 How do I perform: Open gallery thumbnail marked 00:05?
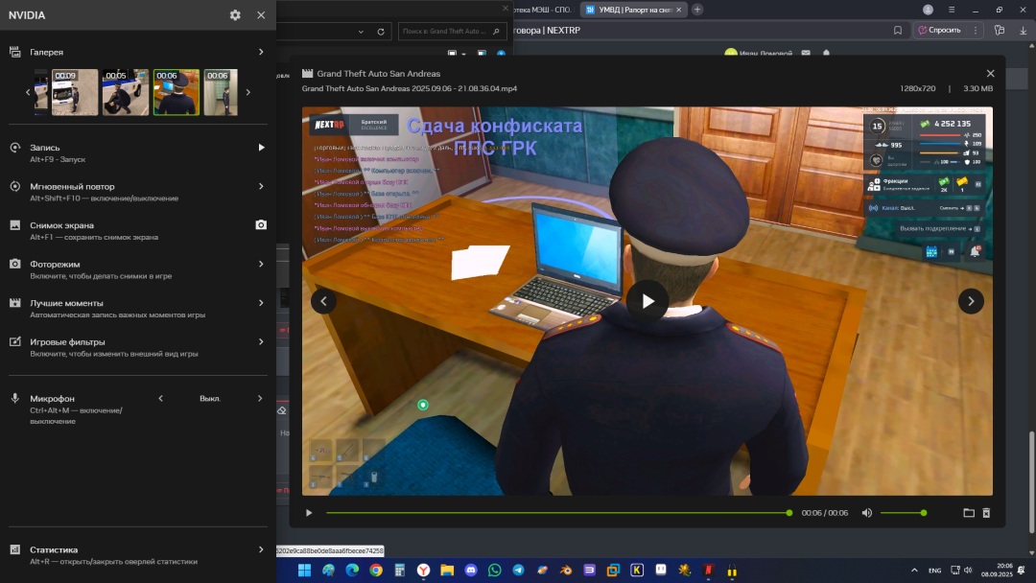click(x=126, y=92)
